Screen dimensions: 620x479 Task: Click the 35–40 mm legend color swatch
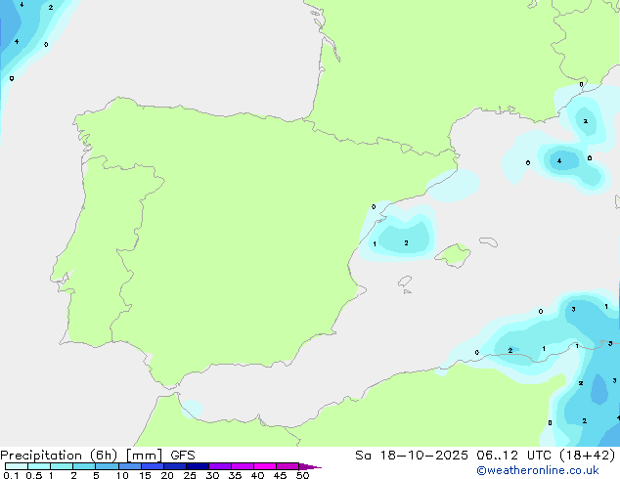[x=243, y=466]
